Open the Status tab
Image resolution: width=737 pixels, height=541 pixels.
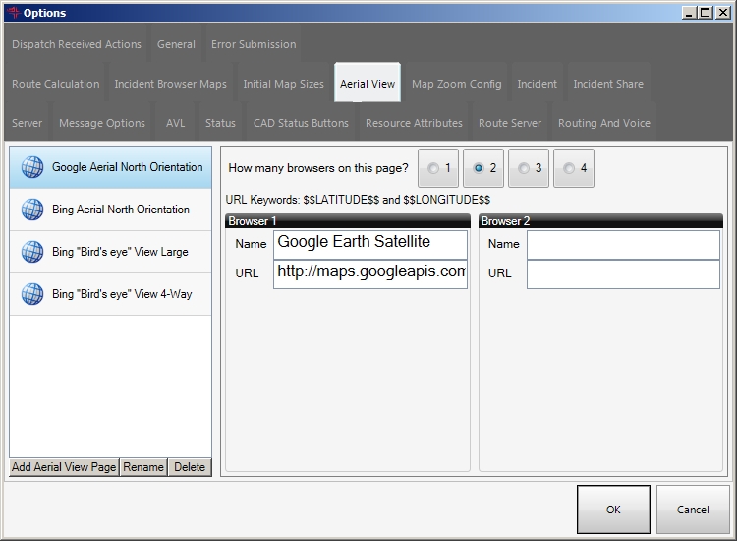(220, 123)
